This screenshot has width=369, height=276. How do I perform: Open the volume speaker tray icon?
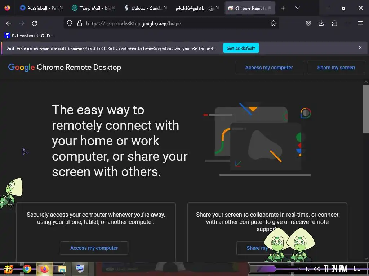[x=317, y=269]
